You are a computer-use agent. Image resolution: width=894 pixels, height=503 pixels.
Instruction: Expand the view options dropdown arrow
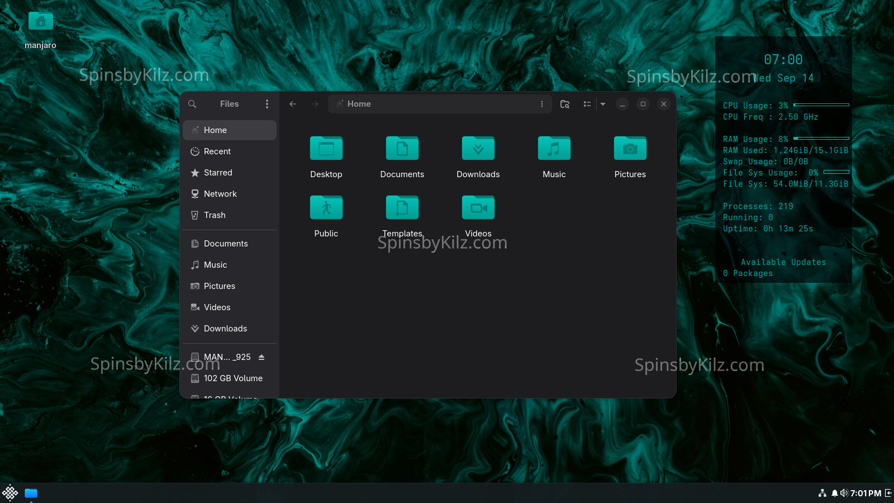(x=603, y=104)
